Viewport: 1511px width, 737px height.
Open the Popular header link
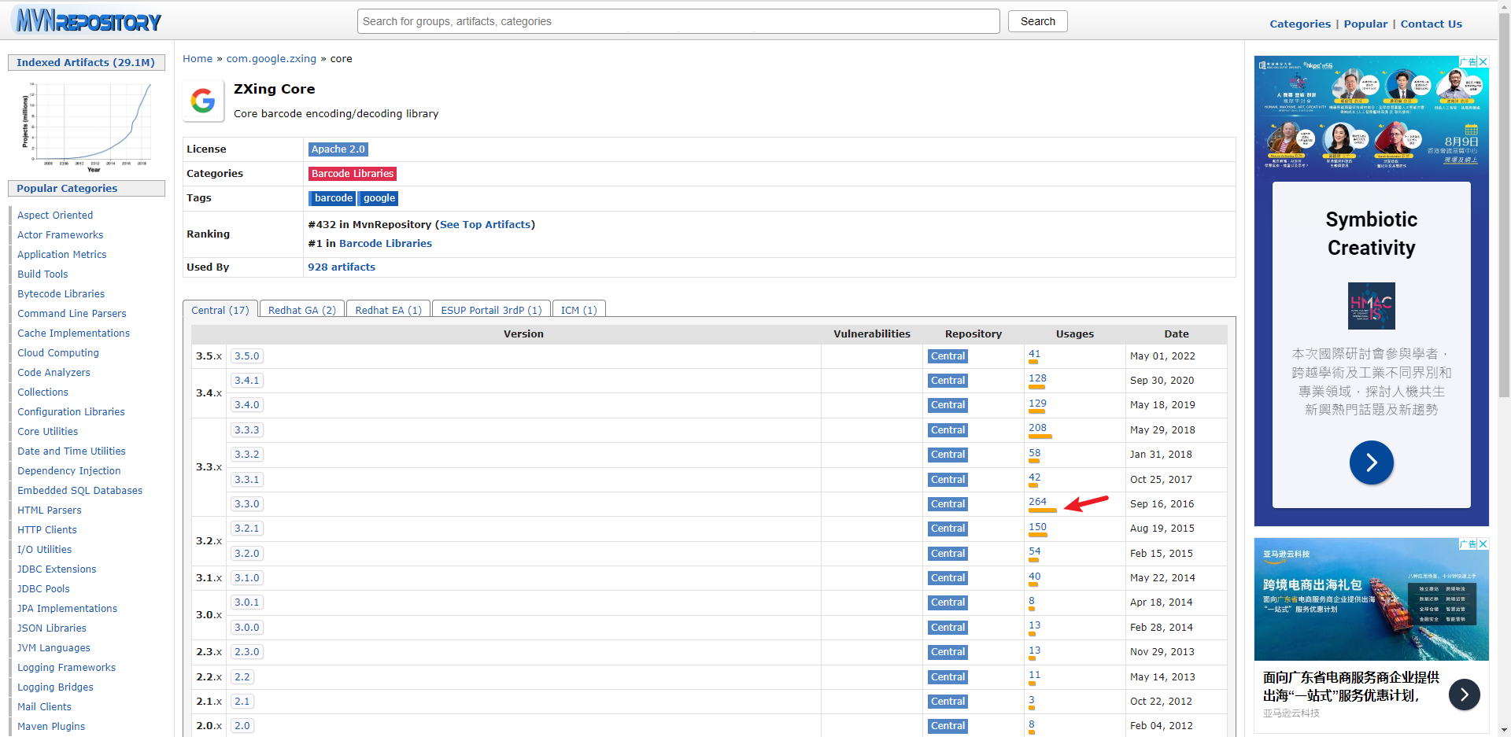pos(1365,24)
